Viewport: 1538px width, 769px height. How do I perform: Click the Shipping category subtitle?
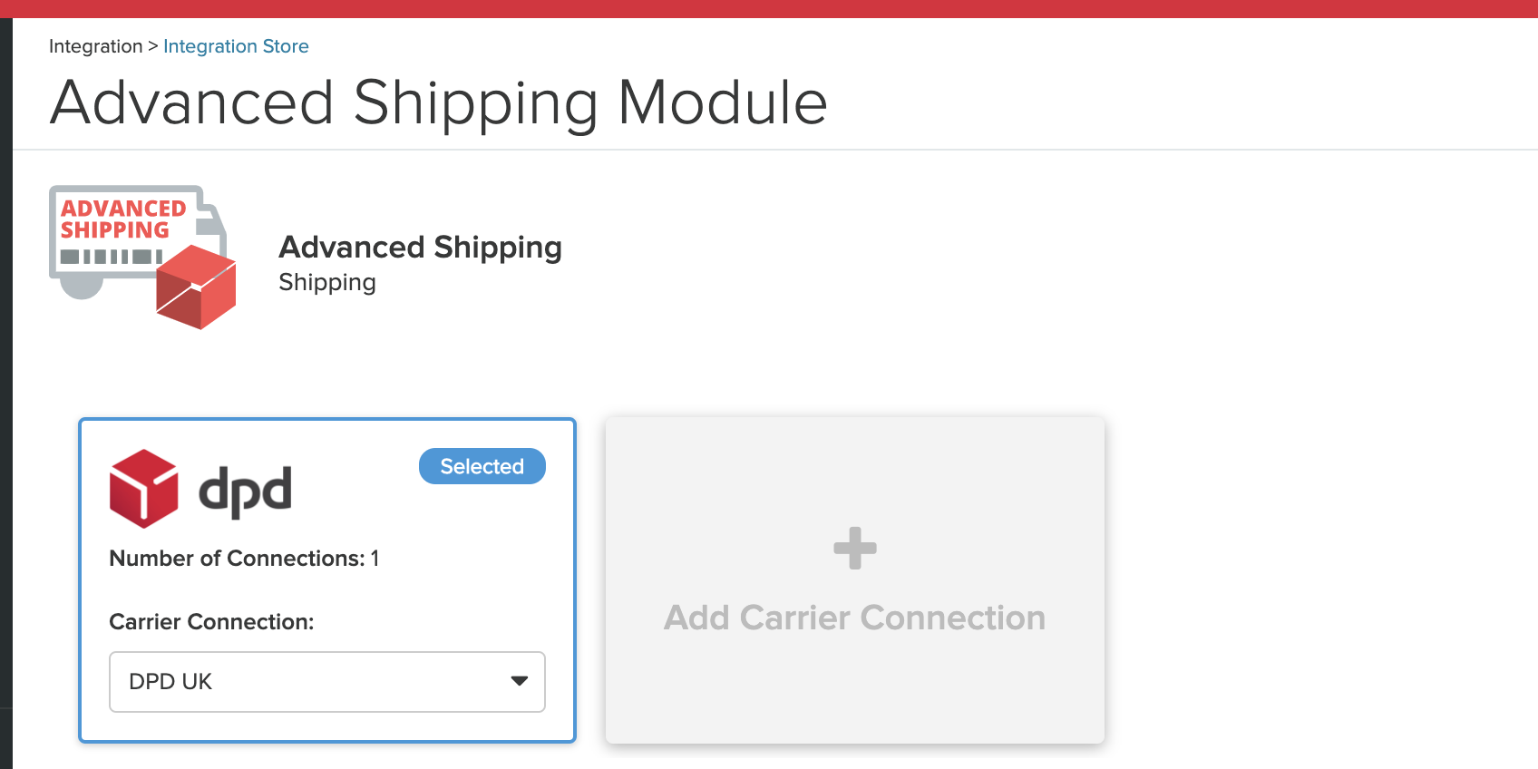click(327, 282)
